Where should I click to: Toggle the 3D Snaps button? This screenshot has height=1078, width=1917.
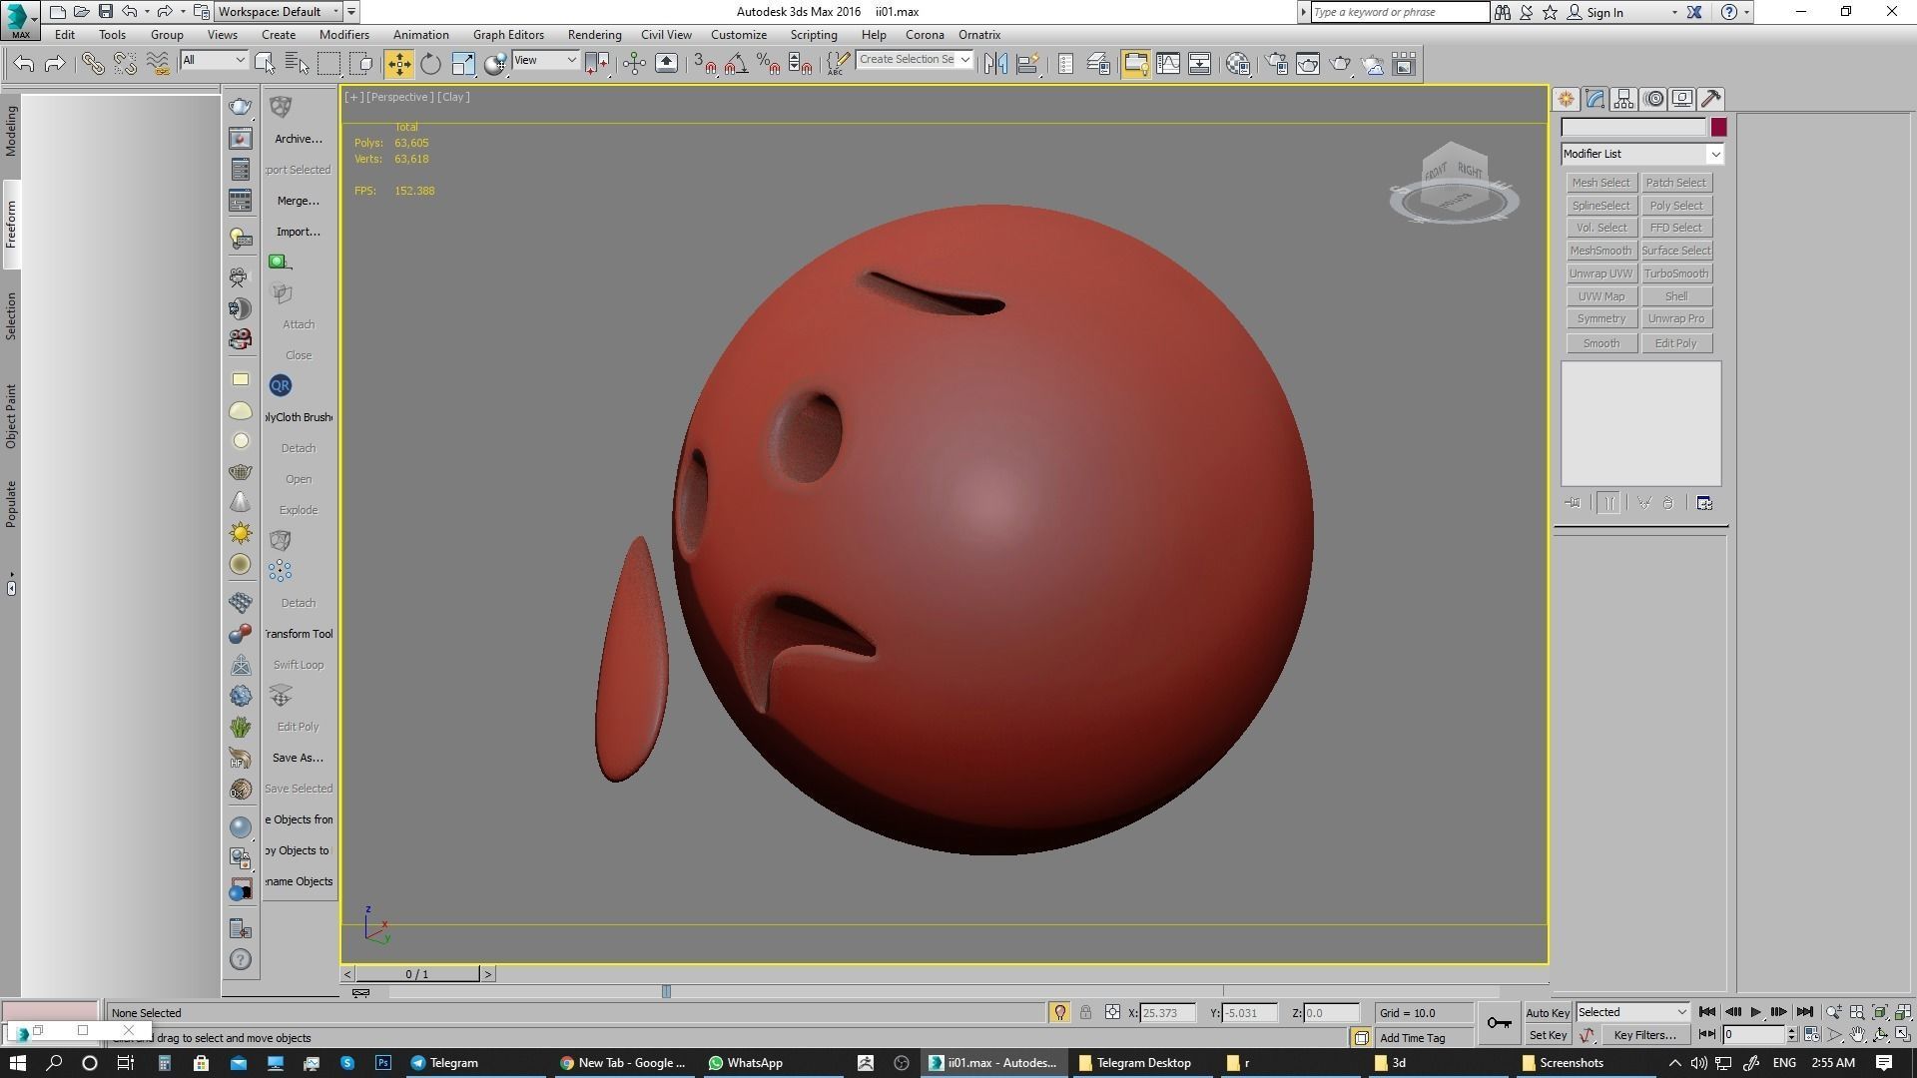(705, 64)
